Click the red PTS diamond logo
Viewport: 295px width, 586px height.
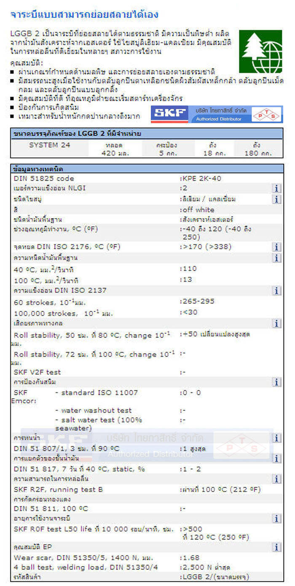tap(267, 114)
